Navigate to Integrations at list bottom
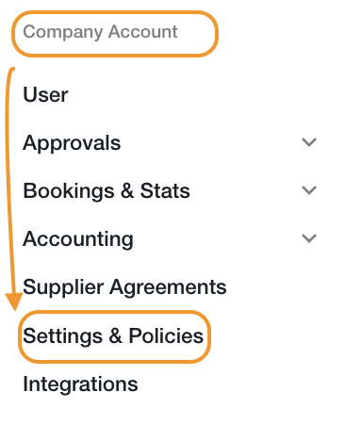Screen dimensions: 345x441 [x=80, y=384]
